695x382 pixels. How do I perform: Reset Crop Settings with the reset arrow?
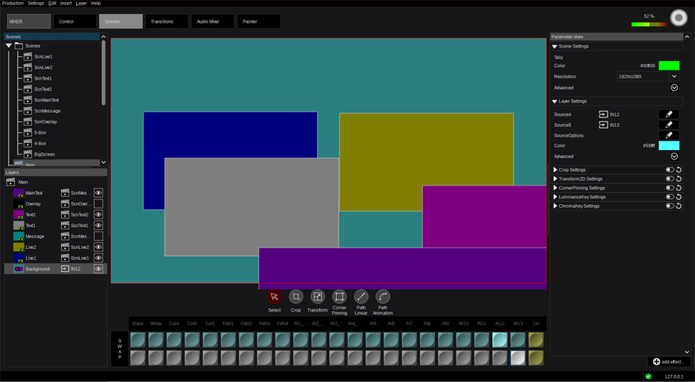pyautogui.click(x=679, y=170)
